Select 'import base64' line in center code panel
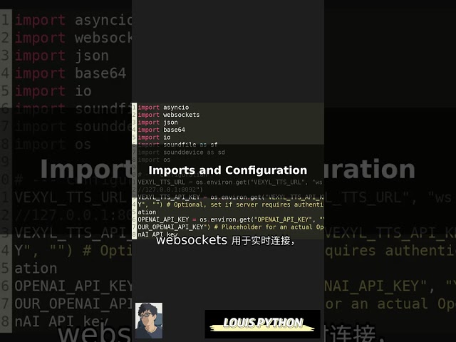456x342 pixels. [x=162, y=130]
